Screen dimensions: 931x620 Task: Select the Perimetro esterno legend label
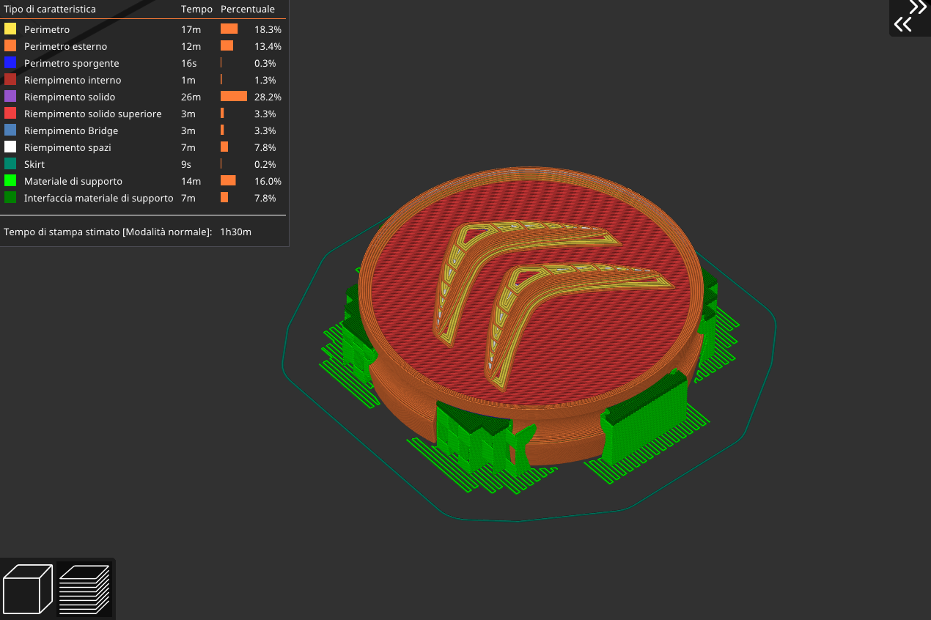pos(65,46)
